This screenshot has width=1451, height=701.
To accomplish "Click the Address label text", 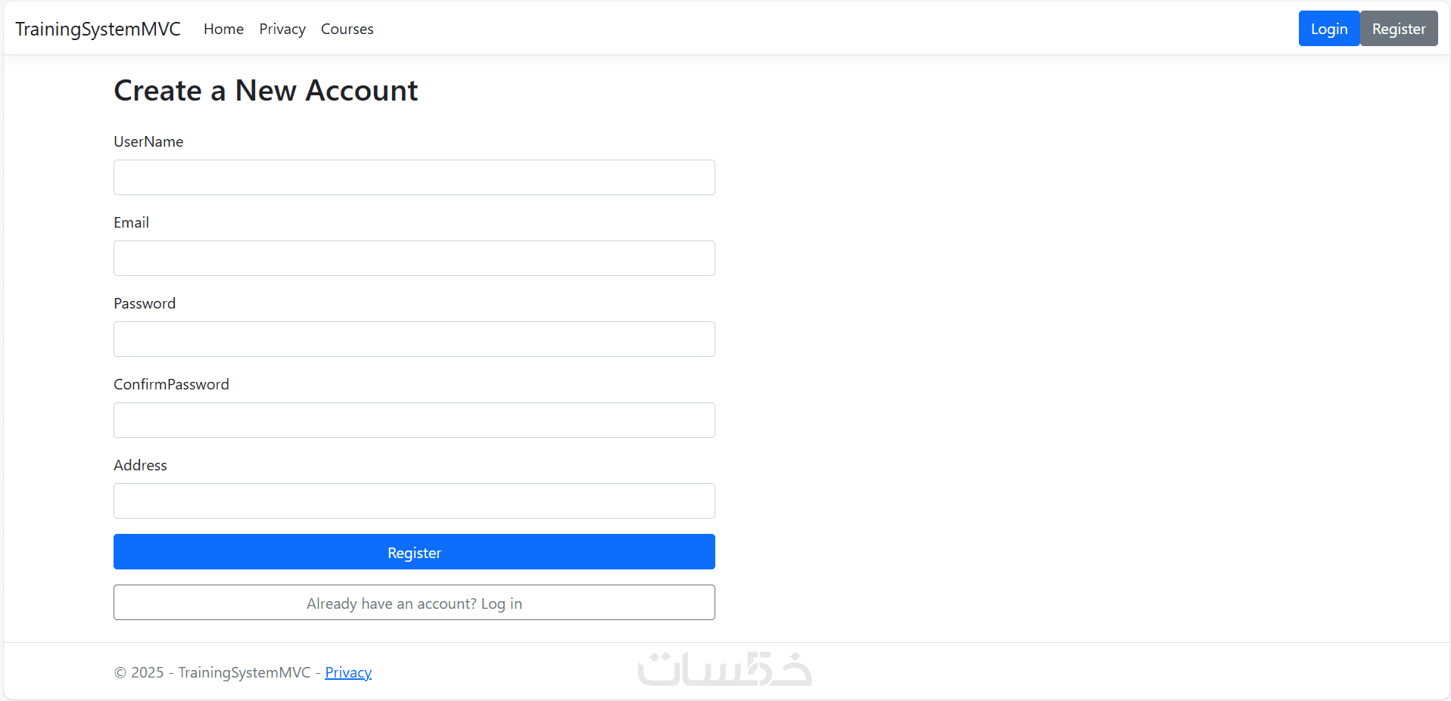I will coord(140,465).
